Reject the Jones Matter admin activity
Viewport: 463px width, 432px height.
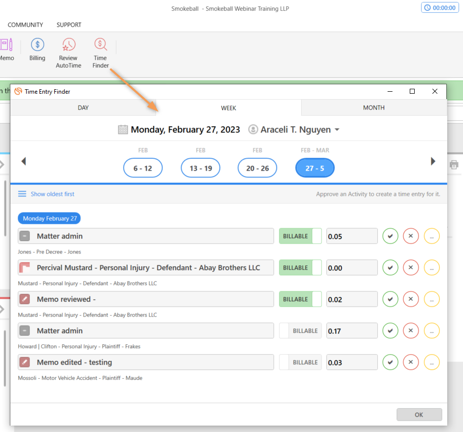pyautogui.click(x=411, y=236)
